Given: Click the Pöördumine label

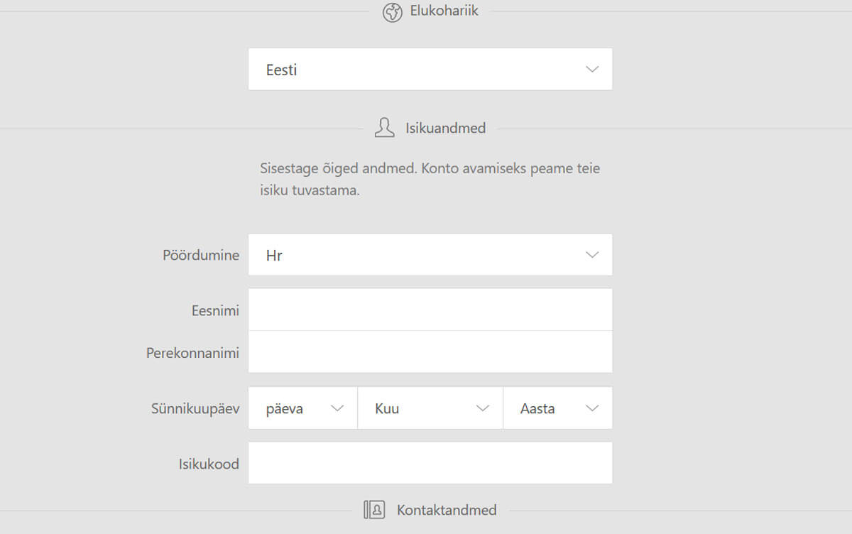Looking at the screenshot, I should click(201, 255).
